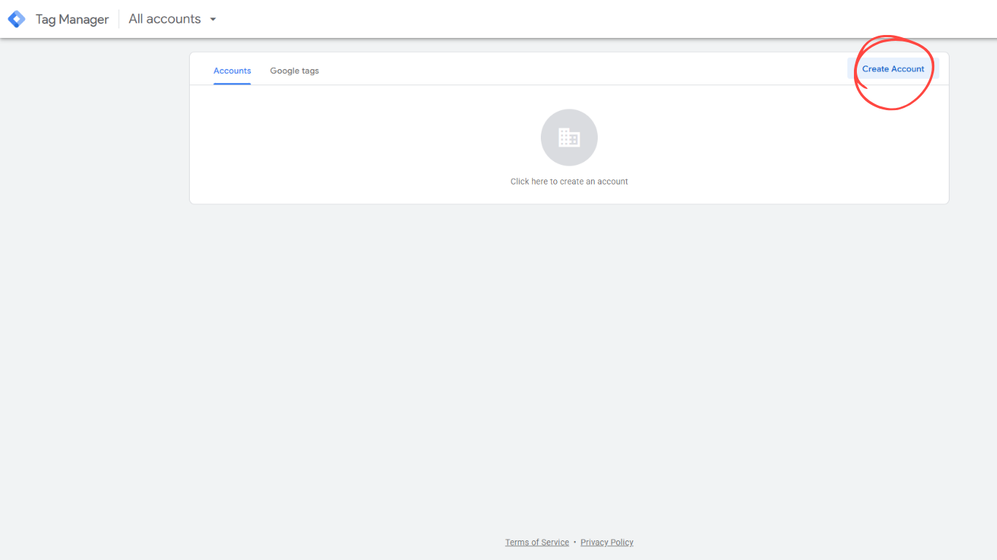Viewport: 997px width, 560px height.
Task: Select the gray building account placeholder icon
Action: [569, 137]
